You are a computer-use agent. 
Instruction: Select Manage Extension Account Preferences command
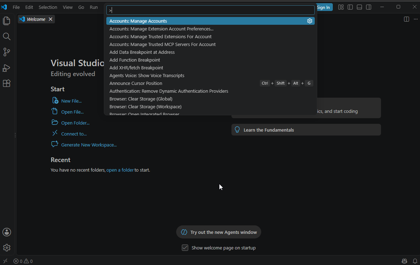coord(211,29)
